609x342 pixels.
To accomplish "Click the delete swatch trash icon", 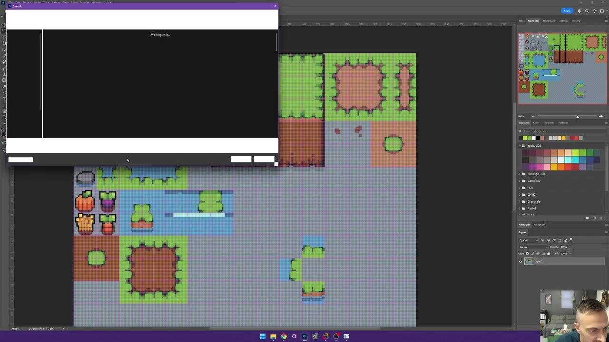I will click(600, 218).
